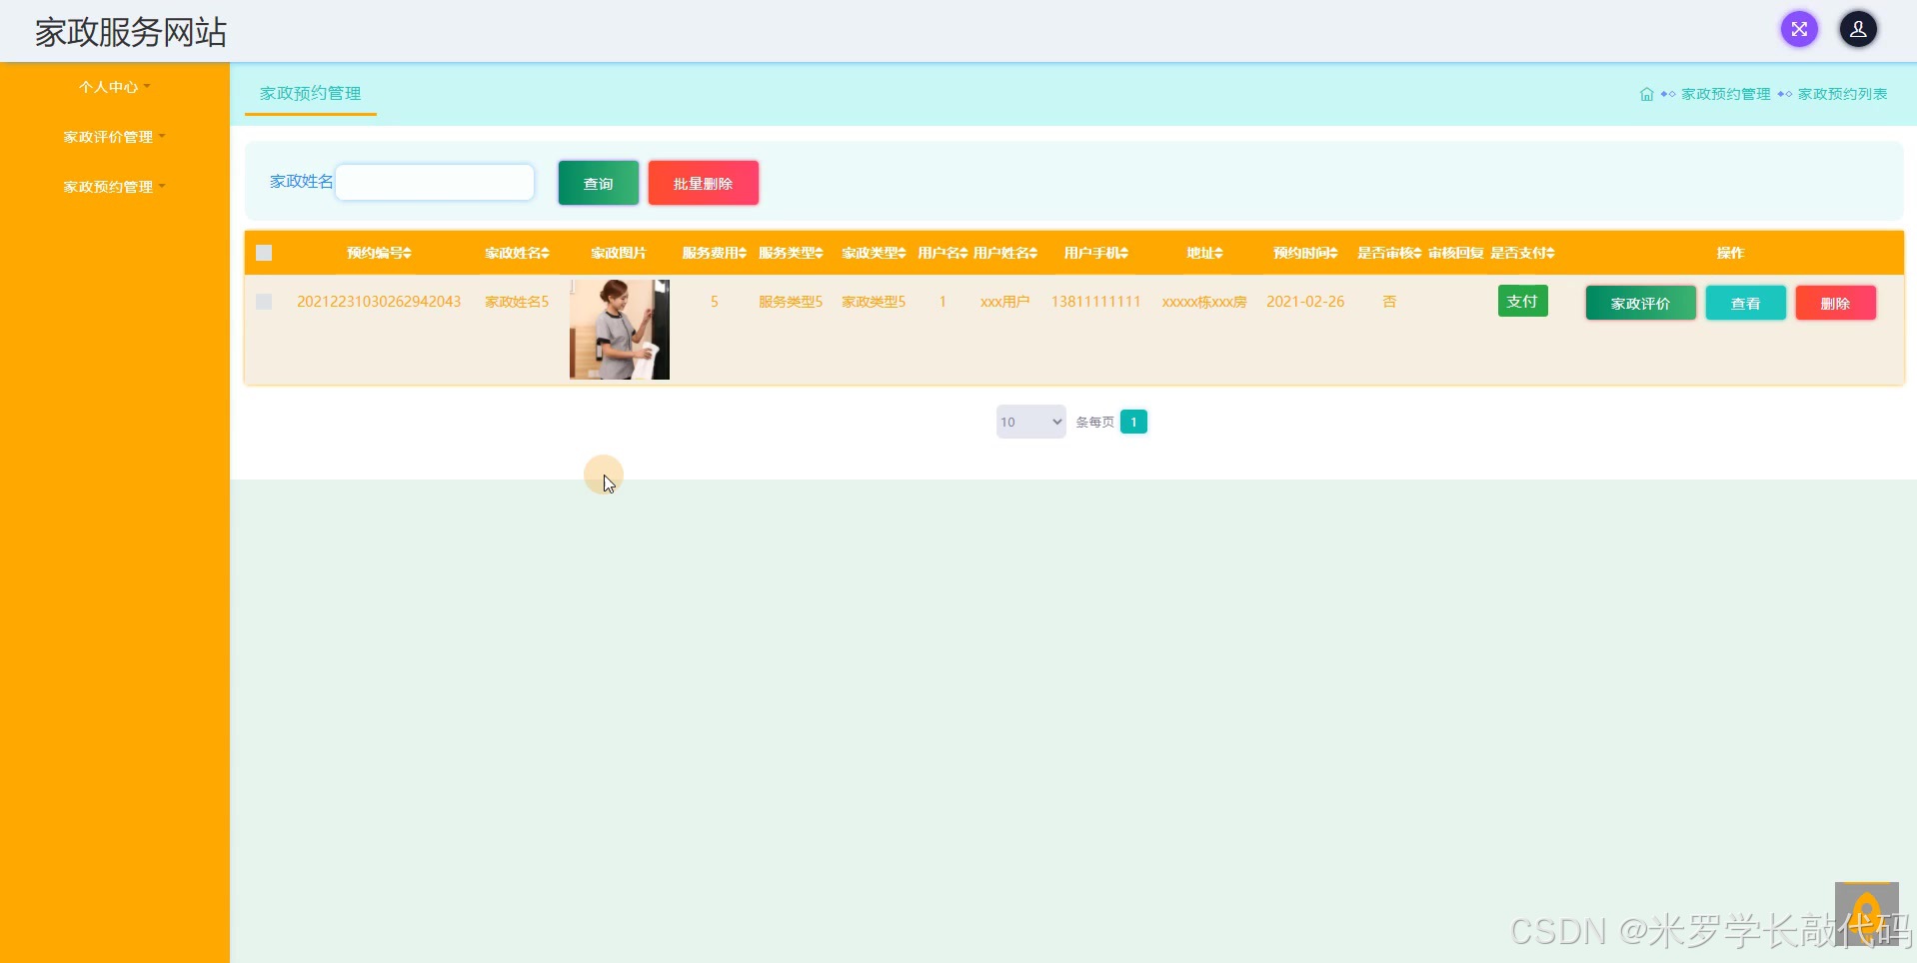Open the housekeeper photo thumbnail
1917x963 pixels.
point(620,330)
